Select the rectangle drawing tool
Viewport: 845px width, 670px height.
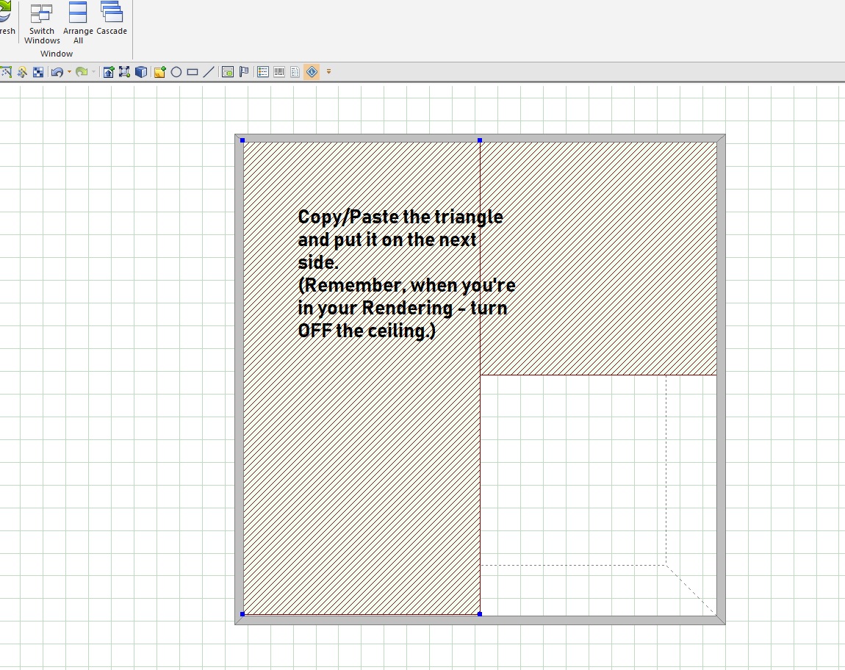193,72
